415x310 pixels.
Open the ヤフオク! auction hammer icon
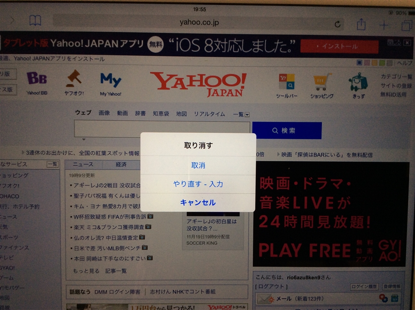click(74, 83)
